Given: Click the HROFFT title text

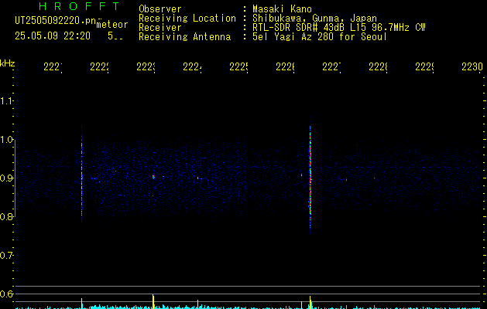Looking at the screenshot, I should (x=79, y=6).
